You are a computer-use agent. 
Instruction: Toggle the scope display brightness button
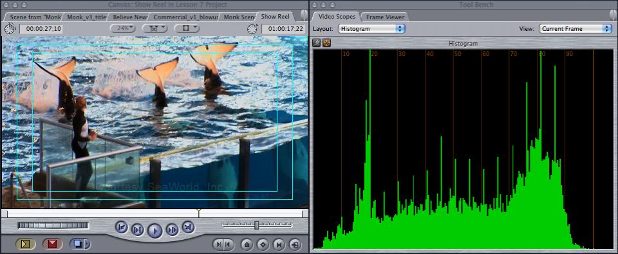point(316,42)
